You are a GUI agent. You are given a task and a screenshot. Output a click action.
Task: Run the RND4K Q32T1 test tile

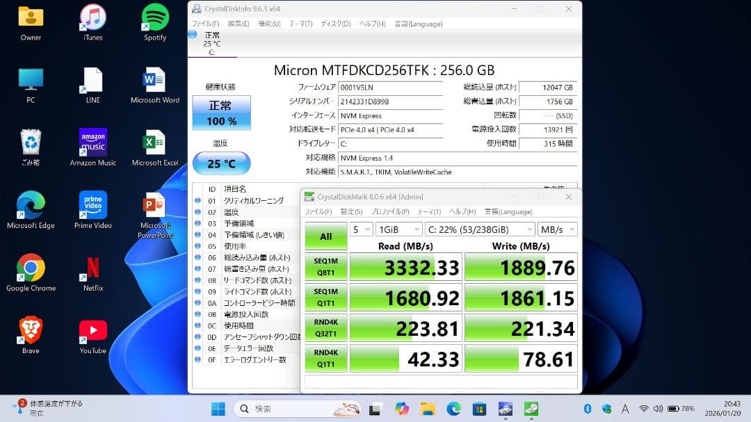tap(325, 327)
